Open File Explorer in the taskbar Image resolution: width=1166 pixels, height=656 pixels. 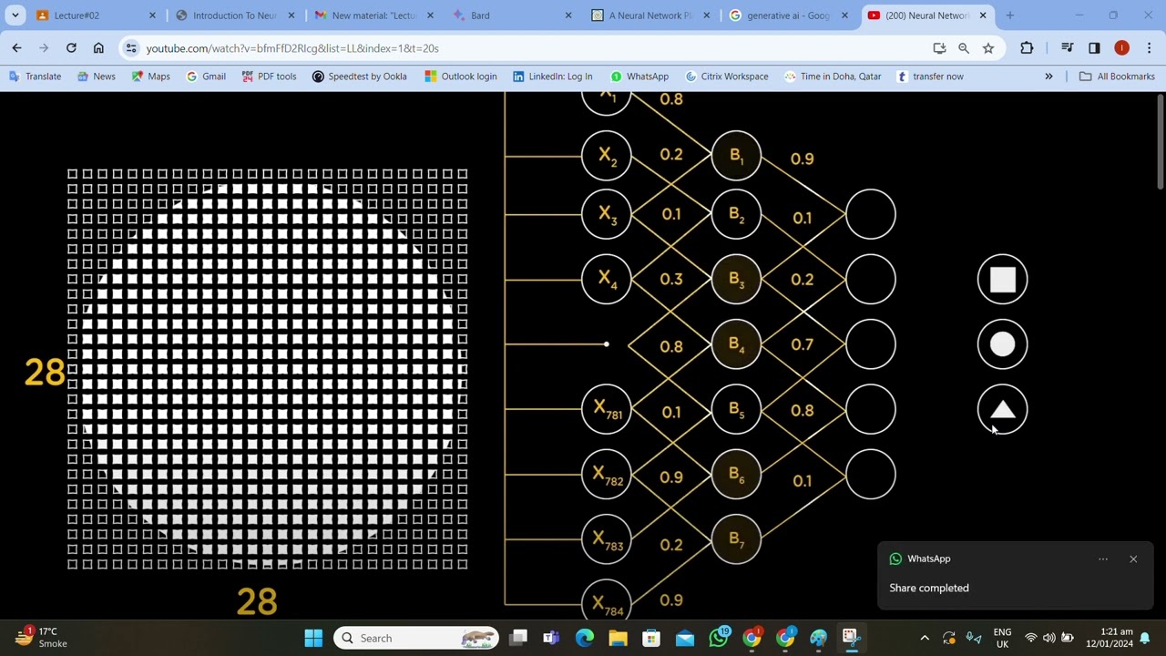(618, 638)
